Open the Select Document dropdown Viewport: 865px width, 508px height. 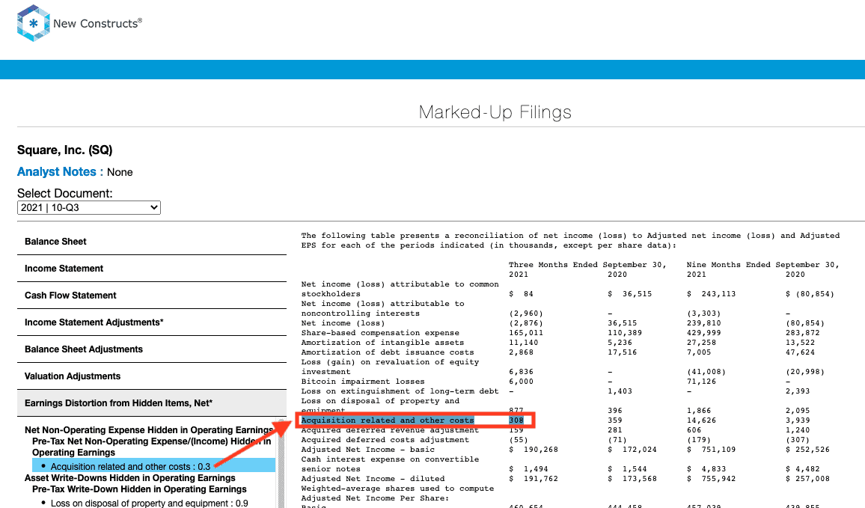89,207
